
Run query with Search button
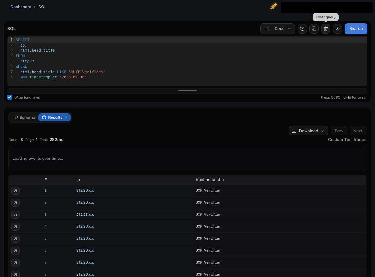point(356,29)
